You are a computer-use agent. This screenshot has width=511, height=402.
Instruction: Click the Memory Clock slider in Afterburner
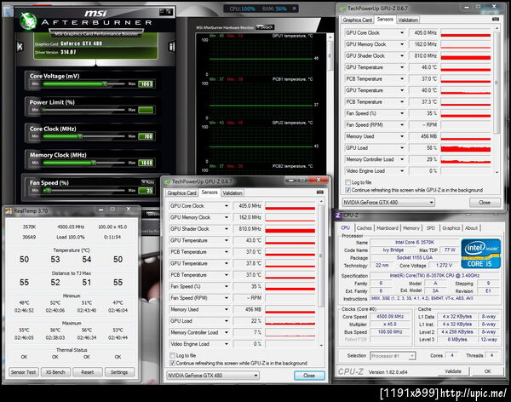(x=83, y=163)
